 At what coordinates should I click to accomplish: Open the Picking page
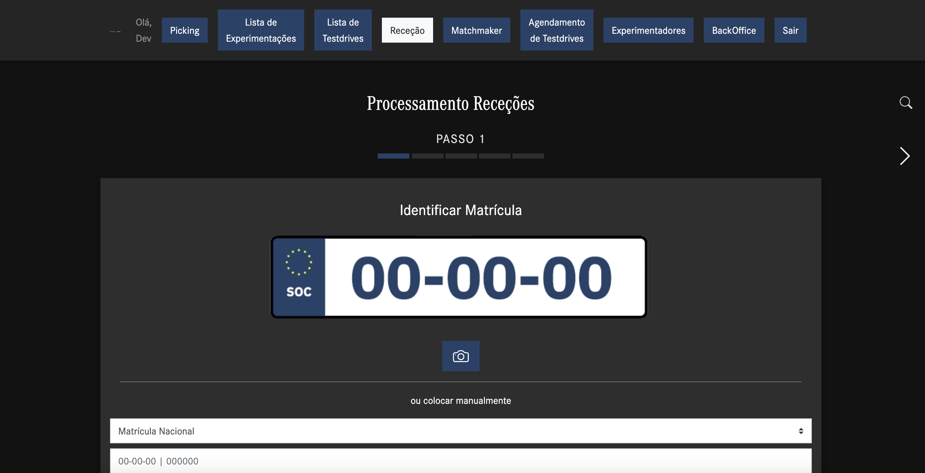(185, 30)
